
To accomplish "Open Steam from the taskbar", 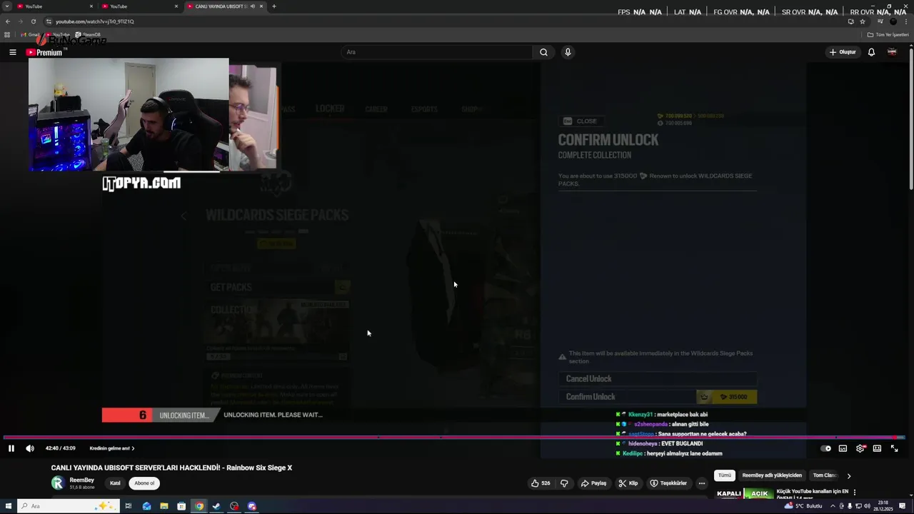I will tap(216, 506).
